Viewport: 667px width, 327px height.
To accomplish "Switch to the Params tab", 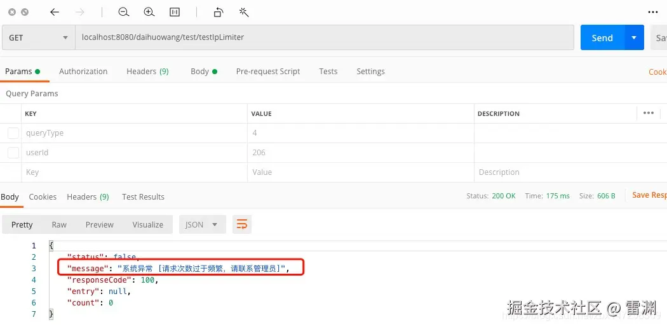I will click(22, 71).
